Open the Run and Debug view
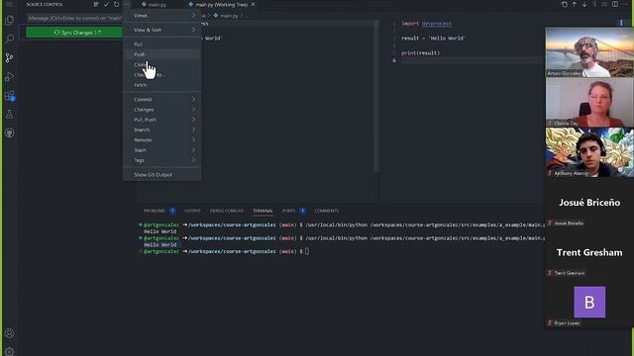 tap(9, 77)
